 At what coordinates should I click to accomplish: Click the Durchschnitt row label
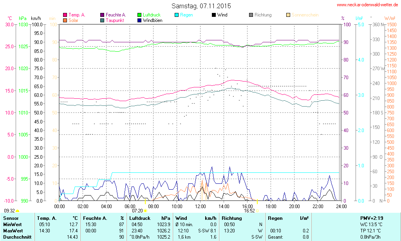click(16, 237)
